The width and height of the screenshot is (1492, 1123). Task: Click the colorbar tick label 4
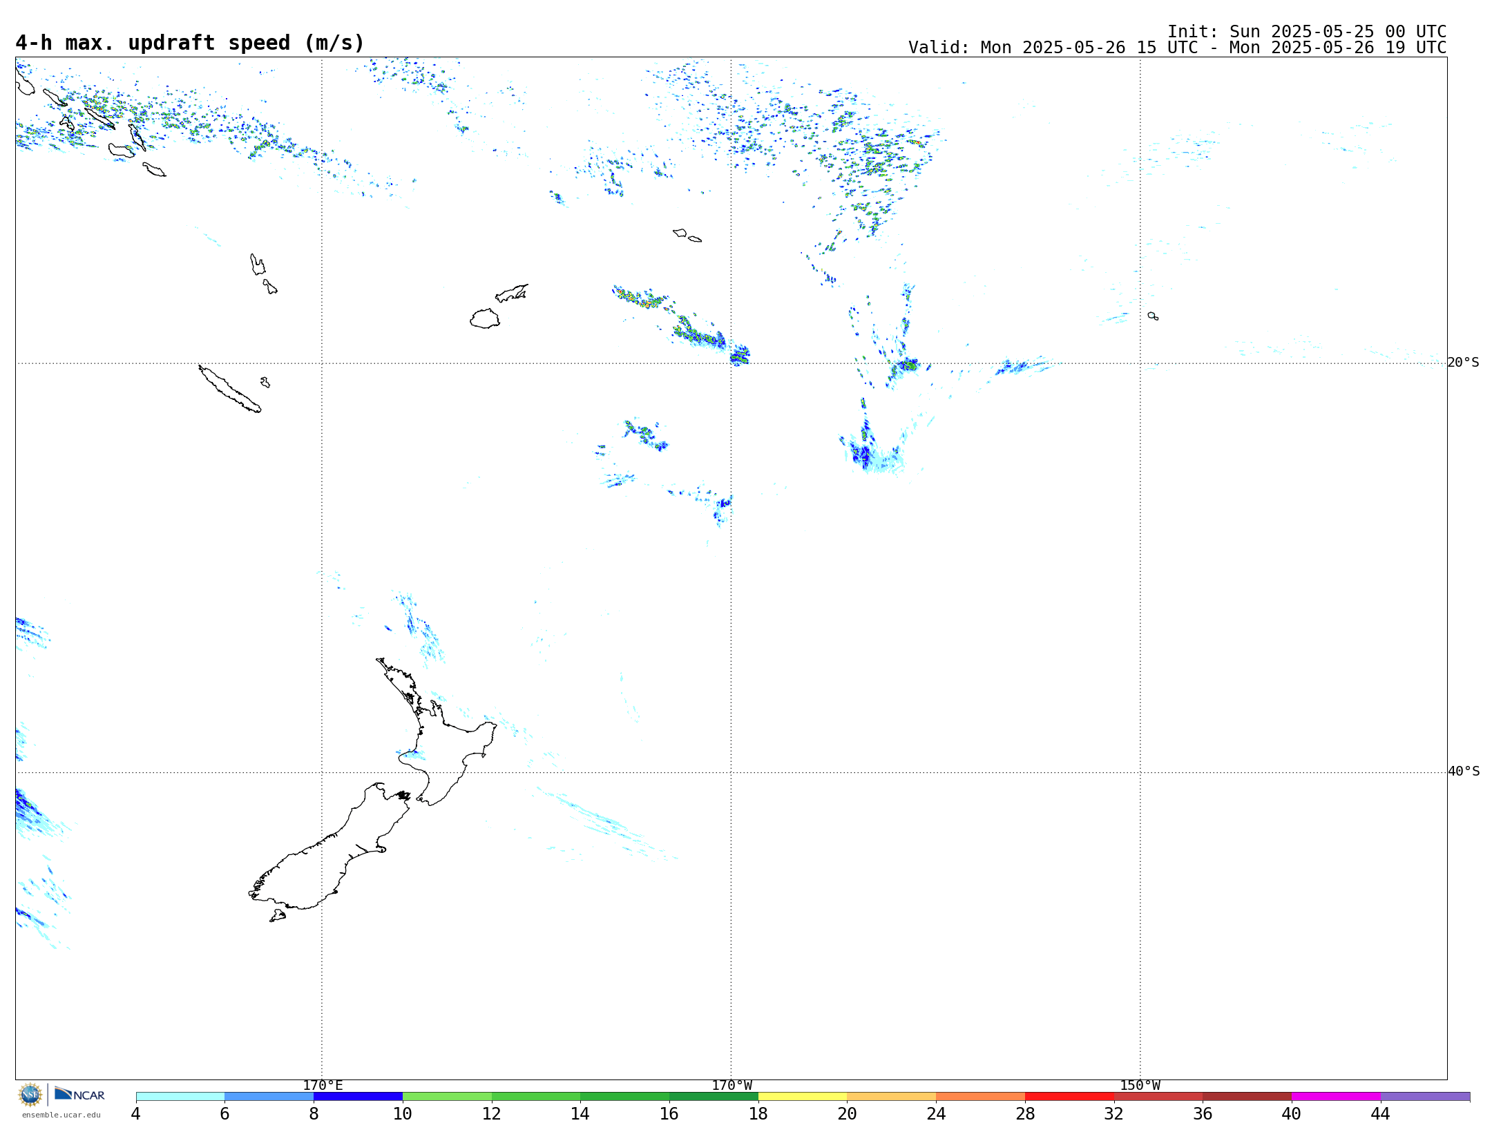(x=136, y=1113)
